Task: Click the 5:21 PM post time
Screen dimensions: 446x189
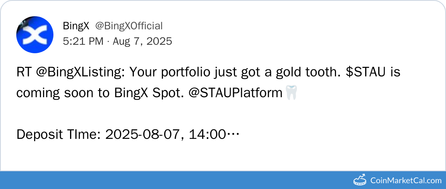Action: [x=83, y=41]
